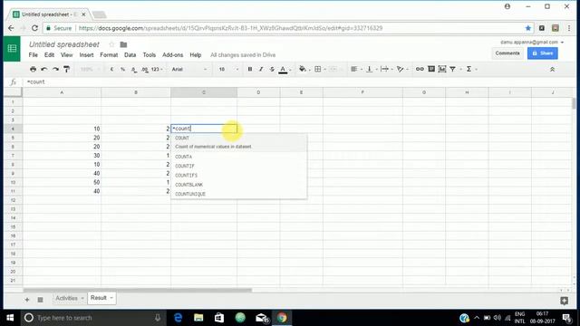Screen dimensions: 580x326
Task: Open the Tools menu
Action: click(149, 55)
